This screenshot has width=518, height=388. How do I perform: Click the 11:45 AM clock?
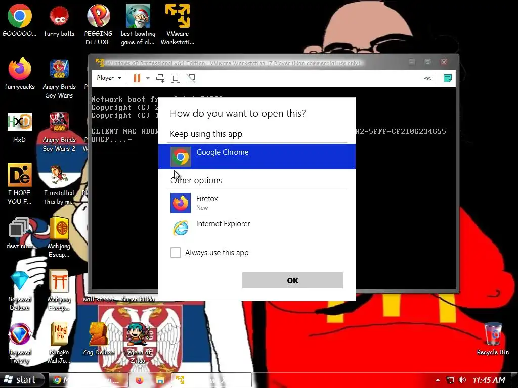point(489,380)
